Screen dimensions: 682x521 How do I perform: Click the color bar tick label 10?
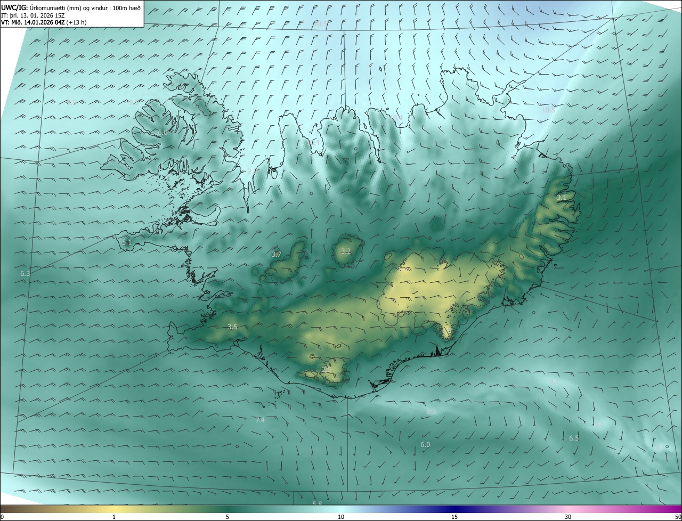341,517
